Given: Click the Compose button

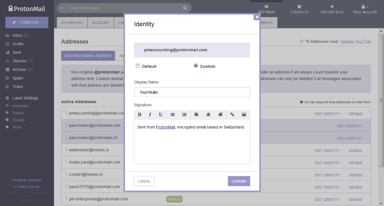Looking at the screenshot, I should click(27, 22).
